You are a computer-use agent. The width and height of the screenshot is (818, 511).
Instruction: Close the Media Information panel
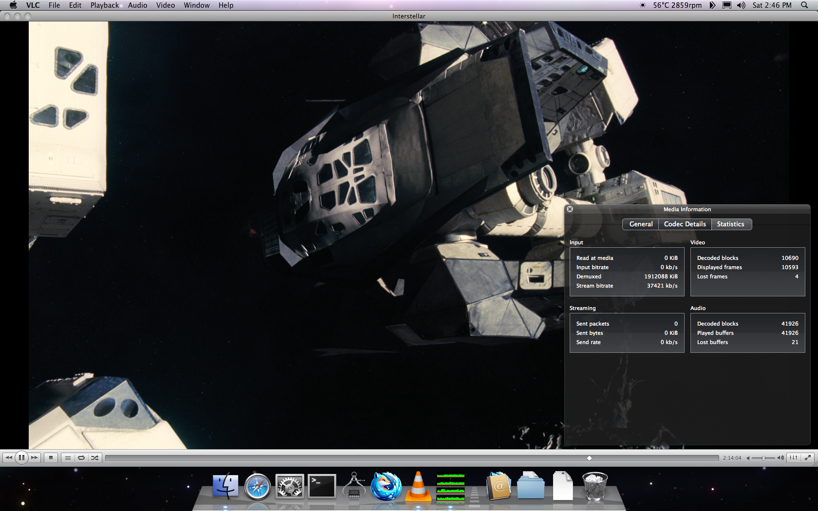pyautogui.click(x=570, y=209)
